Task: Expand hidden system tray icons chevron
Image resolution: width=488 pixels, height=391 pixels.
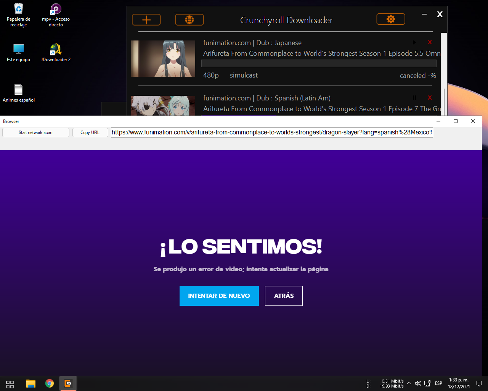Action: click(409, 383)
